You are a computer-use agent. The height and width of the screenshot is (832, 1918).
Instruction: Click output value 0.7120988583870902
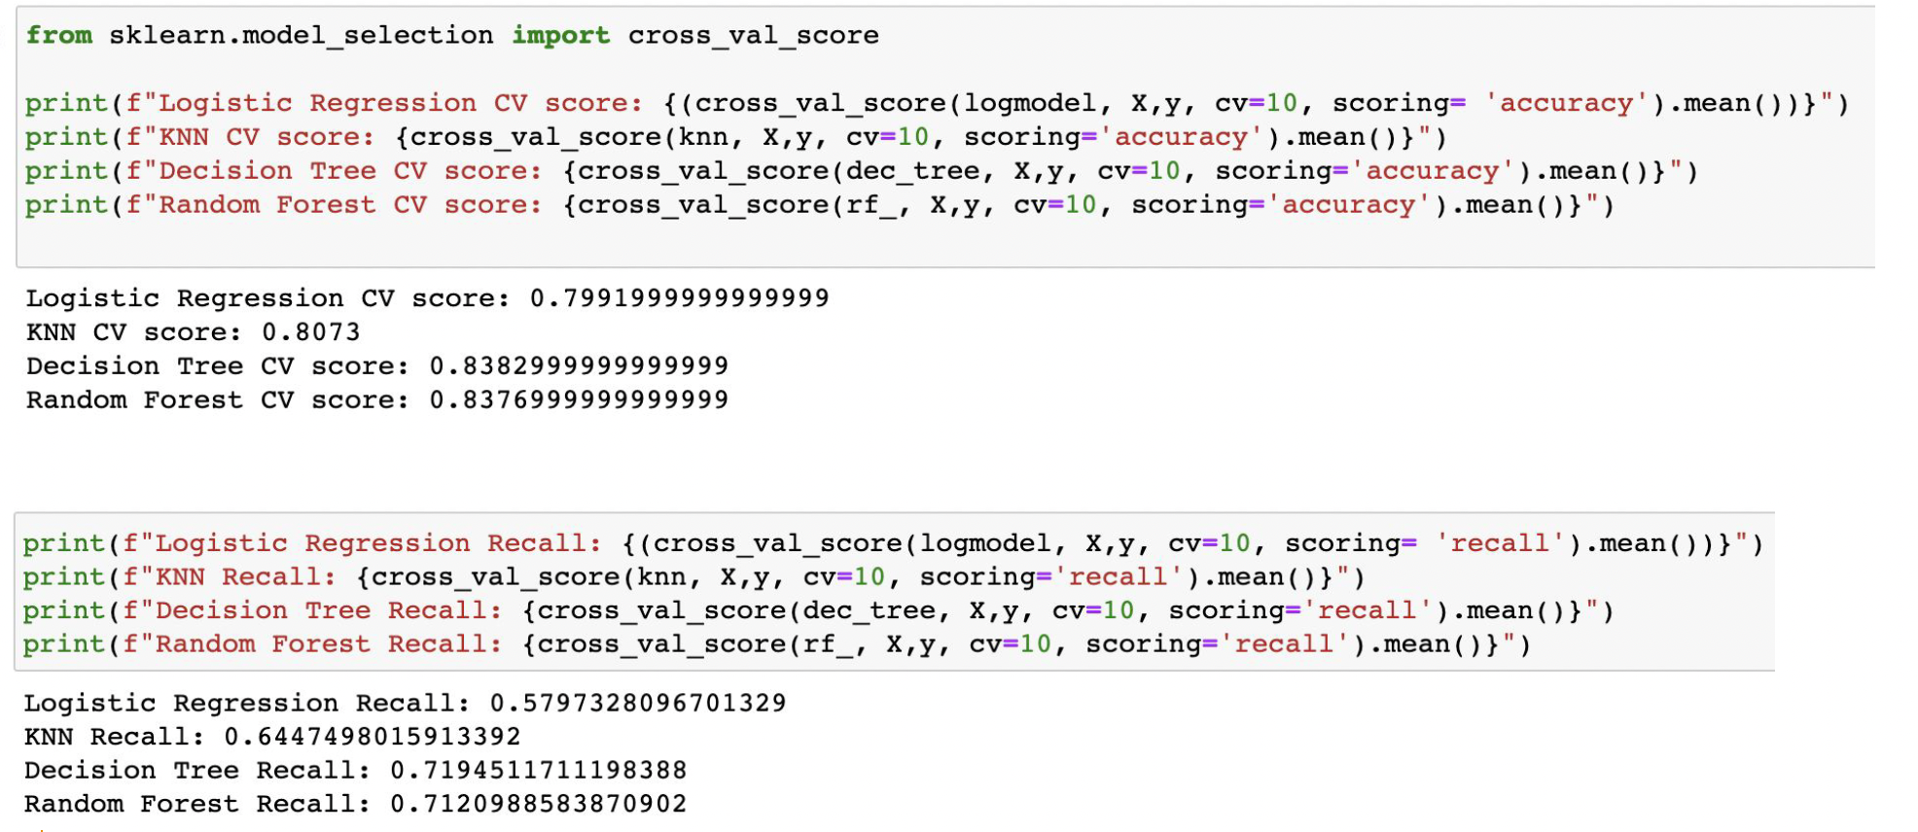pyautogui.click(x=539, y=804)
